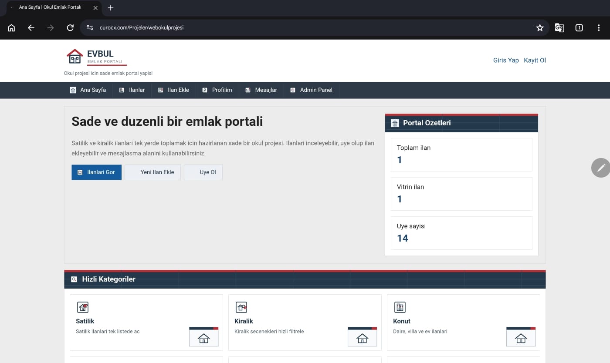Open the Kiralik category card
This screenshot has height=363, width=610.
(305, 323)
